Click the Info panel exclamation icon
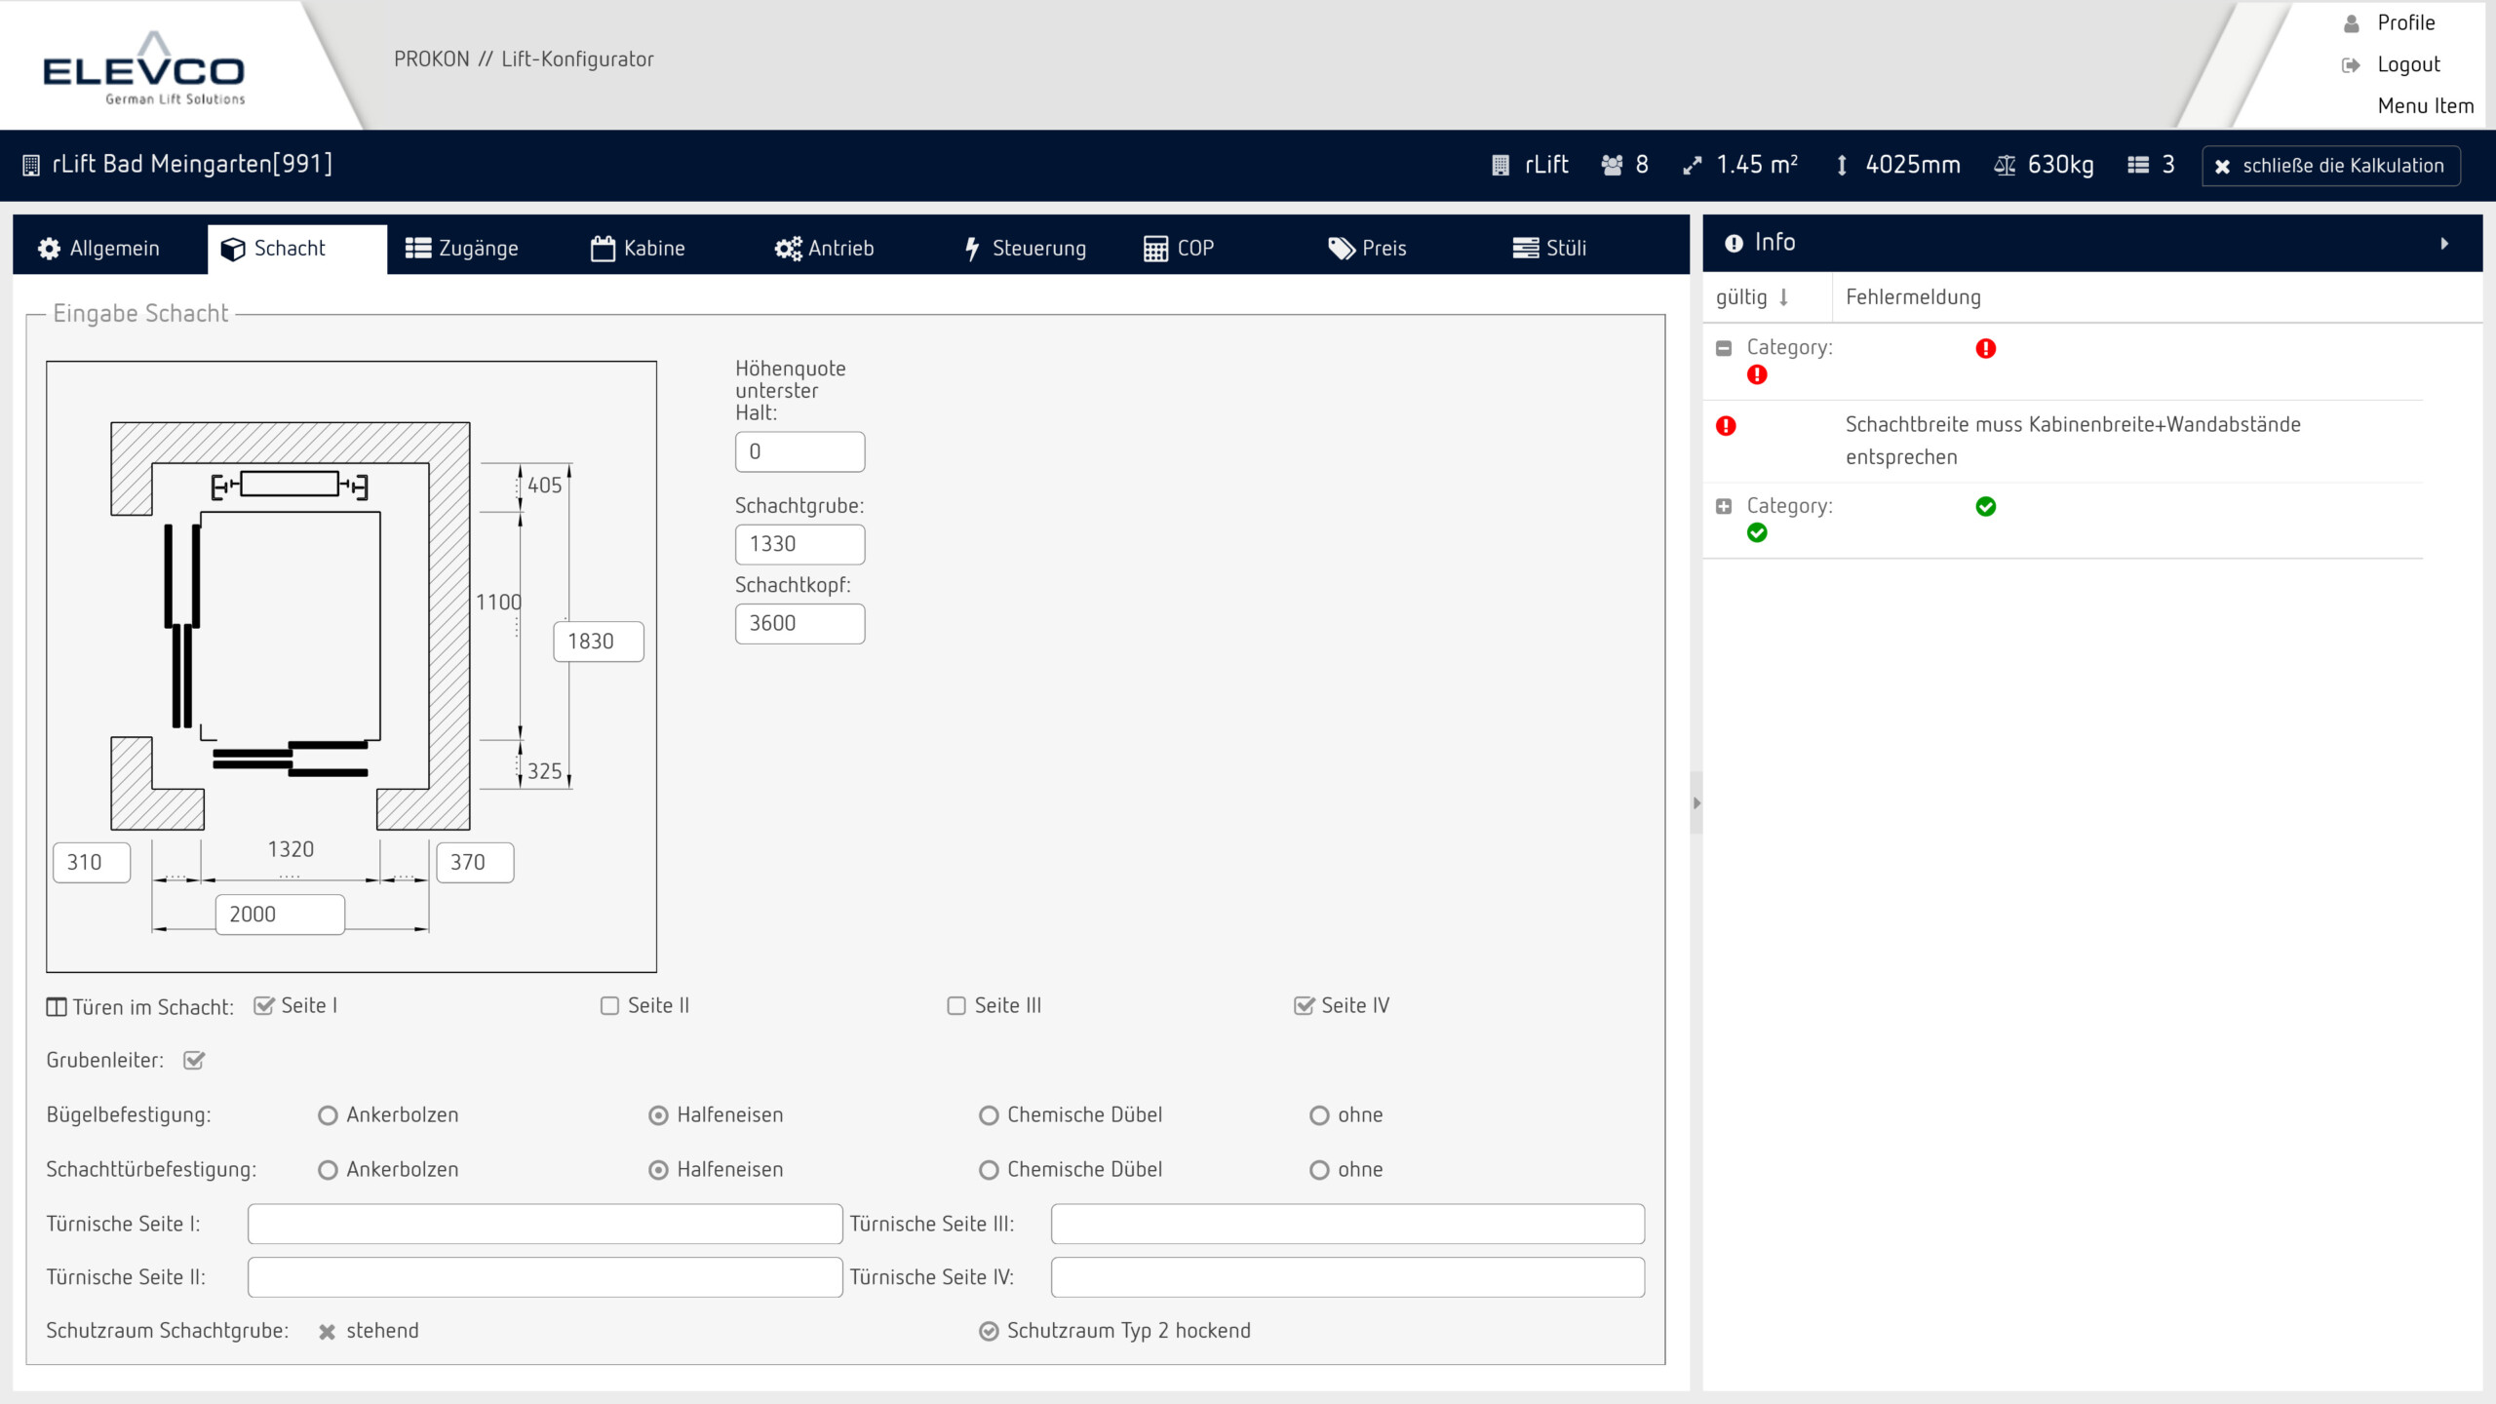Screen dimensions: 2496x1404 click(x=1734, y=243)
